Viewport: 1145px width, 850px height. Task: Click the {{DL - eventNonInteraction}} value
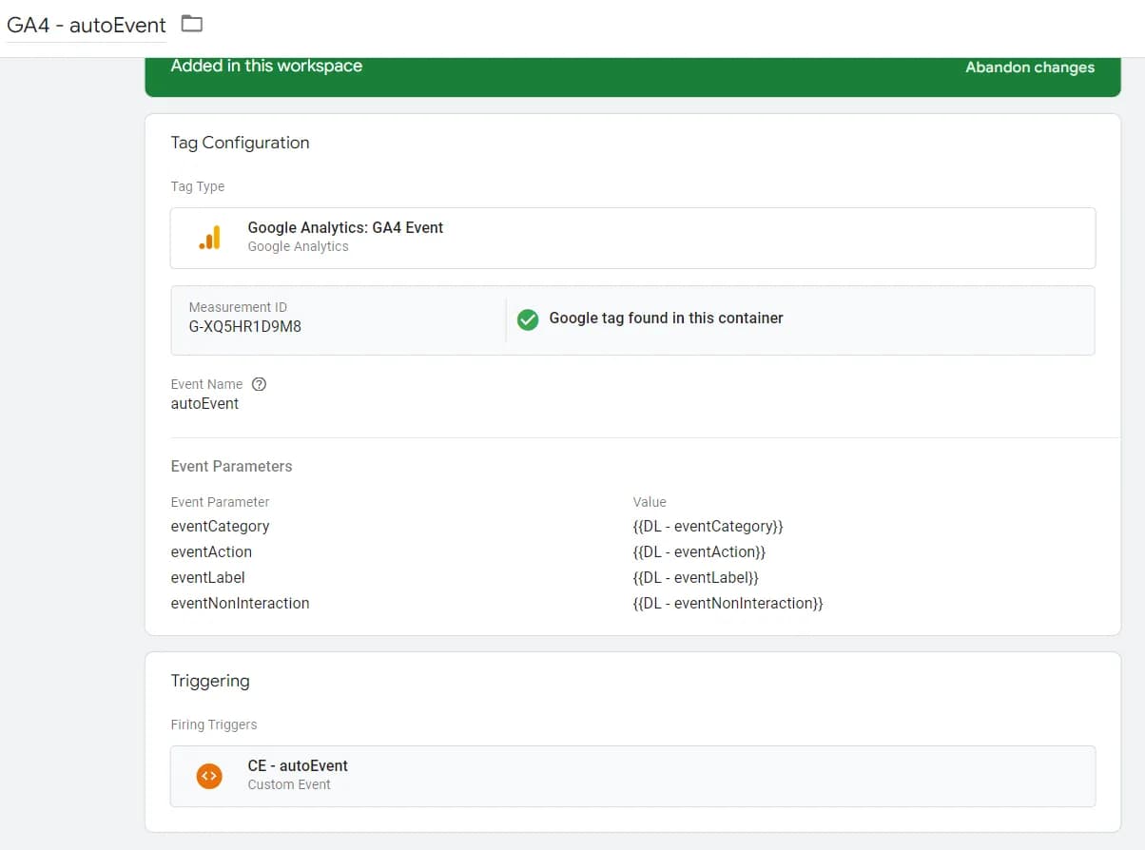[728, 603]
